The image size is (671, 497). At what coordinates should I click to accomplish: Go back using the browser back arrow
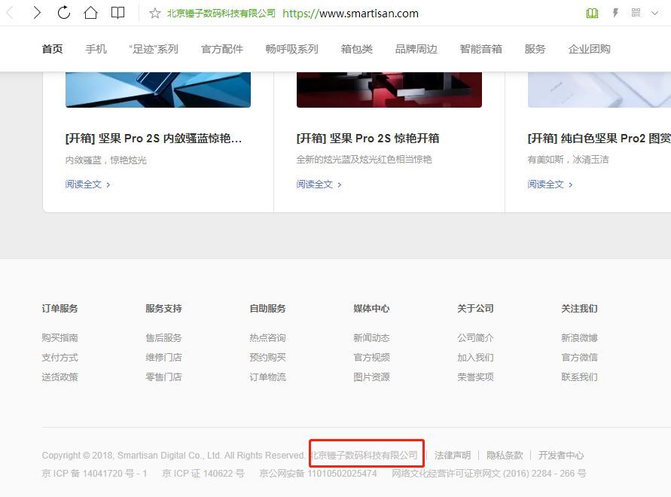(x=11, y=13)
